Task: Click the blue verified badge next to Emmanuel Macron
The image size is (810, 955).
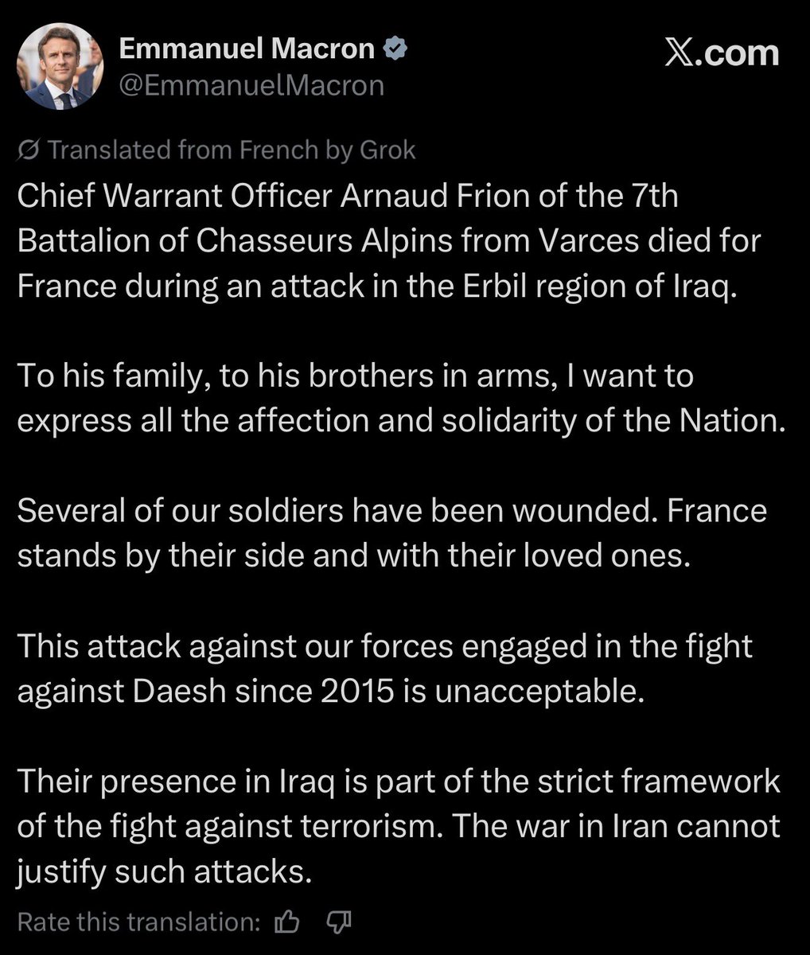Action: (395, 47)
